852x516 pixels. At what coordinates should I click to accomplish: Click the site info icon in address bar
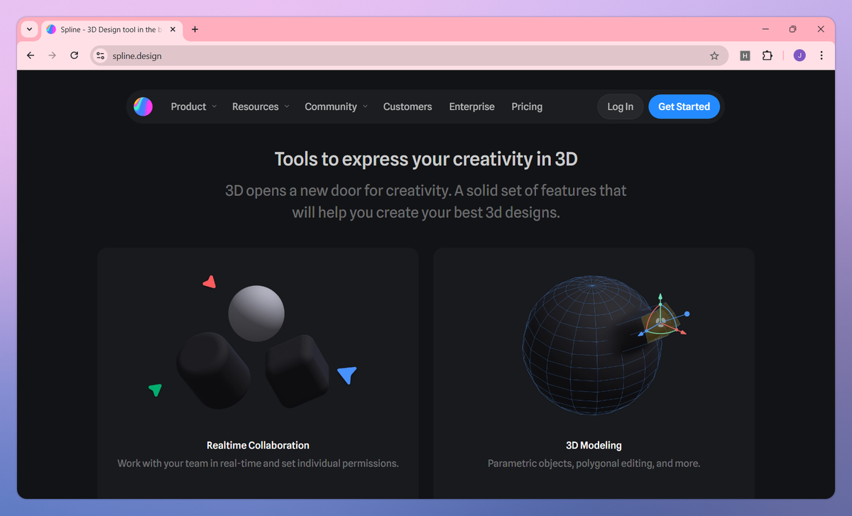click(x=99, y=55)
